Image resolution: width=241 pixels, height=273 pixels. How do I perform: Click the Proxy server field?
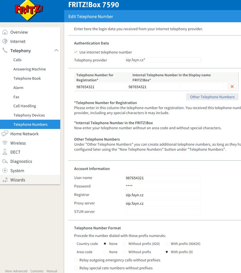tap(163, 203)
